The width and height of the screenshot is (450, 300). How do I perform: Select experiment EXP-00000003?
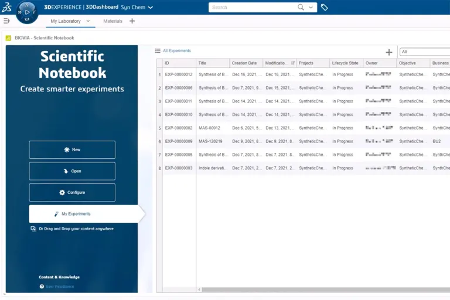coord(179,168)
